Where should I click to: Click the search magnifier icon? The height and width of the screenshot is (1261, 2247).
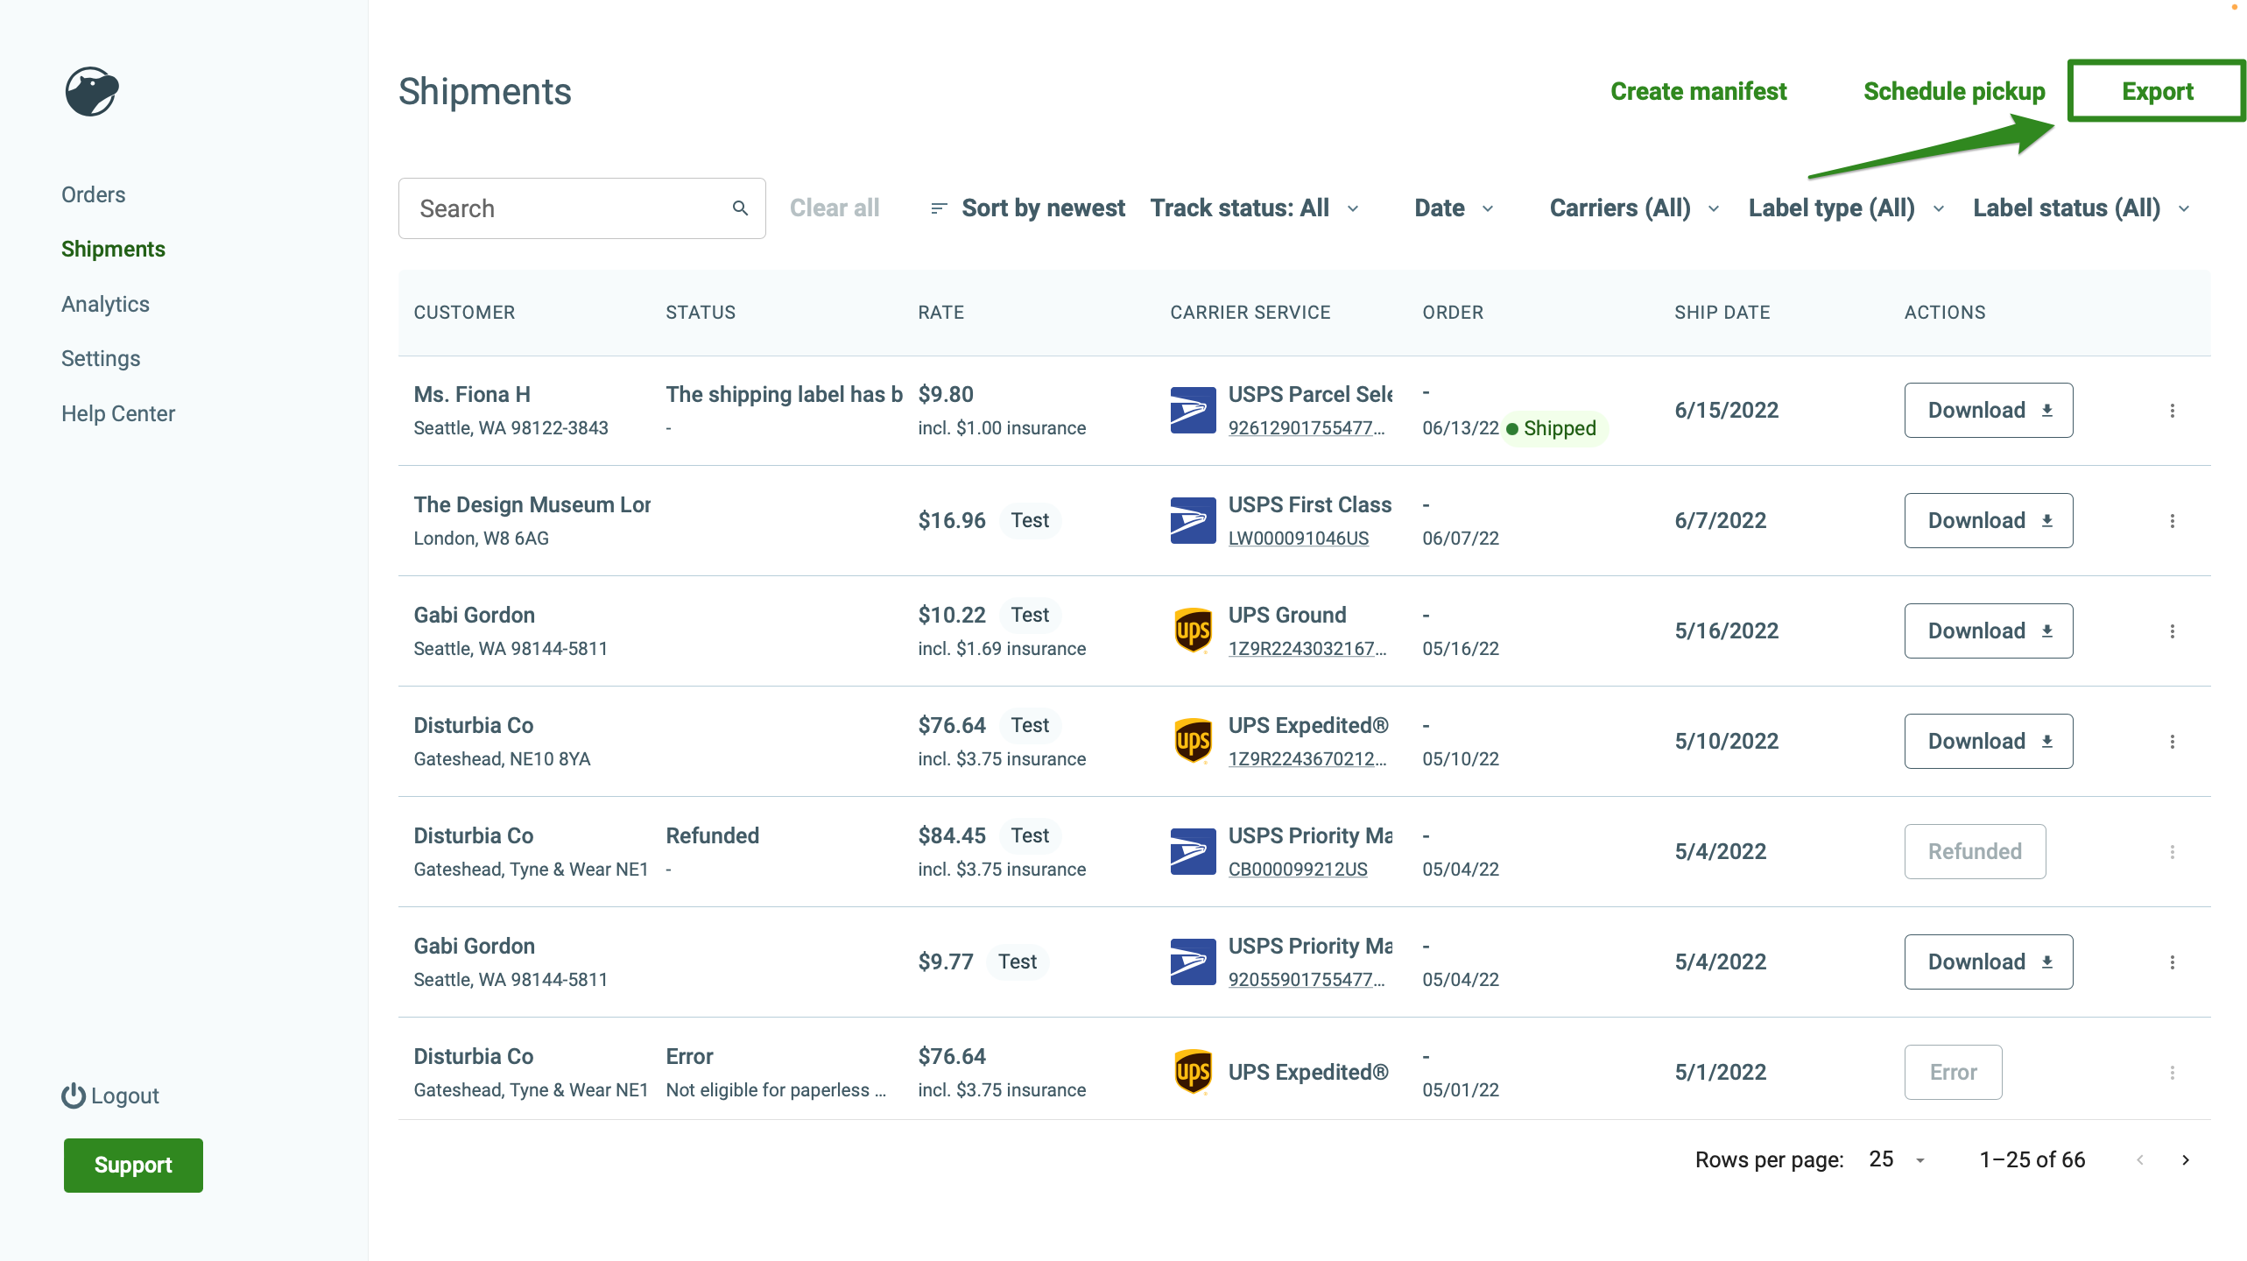740,208
